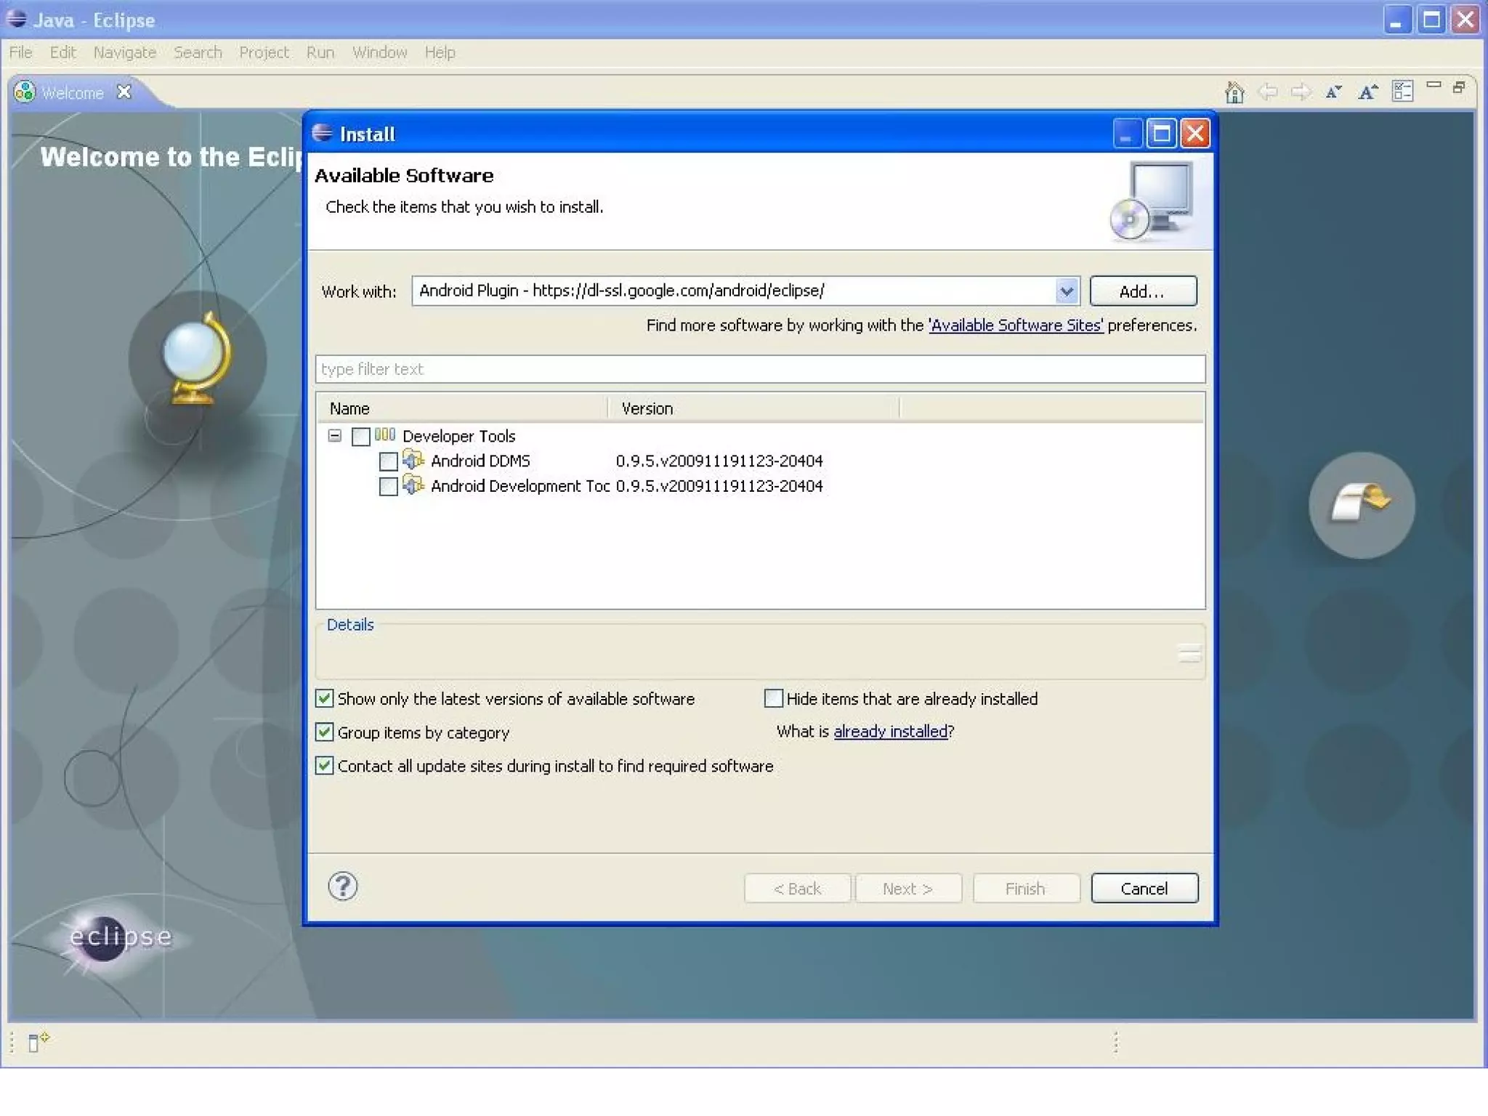Open the 'Available Software Sites' link

pyautogui.click(x=1015, y=325)
